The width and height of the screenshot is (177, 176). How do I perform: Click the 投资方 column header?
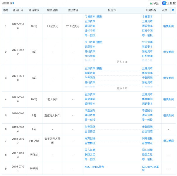[x=112, y=10]
